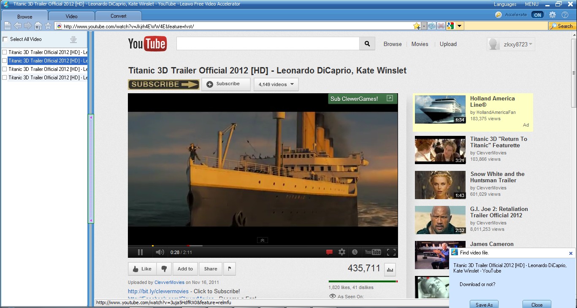Click the gold key Accelerate icon
The image size is (577, 308).
498,15
